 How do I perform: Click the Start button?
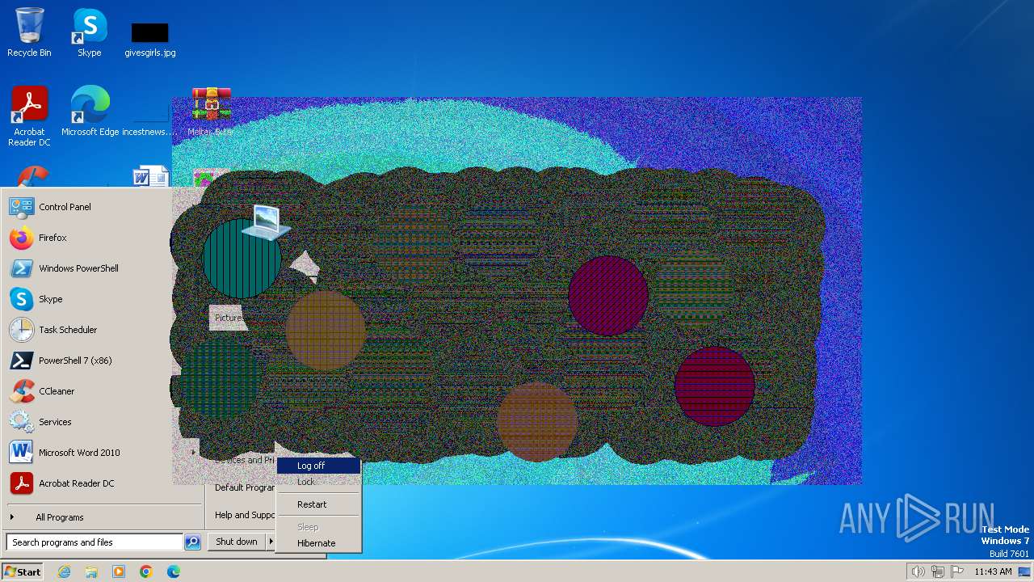[23, 571]
